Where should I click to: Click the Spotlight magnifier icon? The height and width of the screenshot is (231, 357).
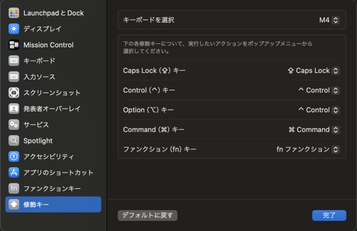[x=14, y=141]
